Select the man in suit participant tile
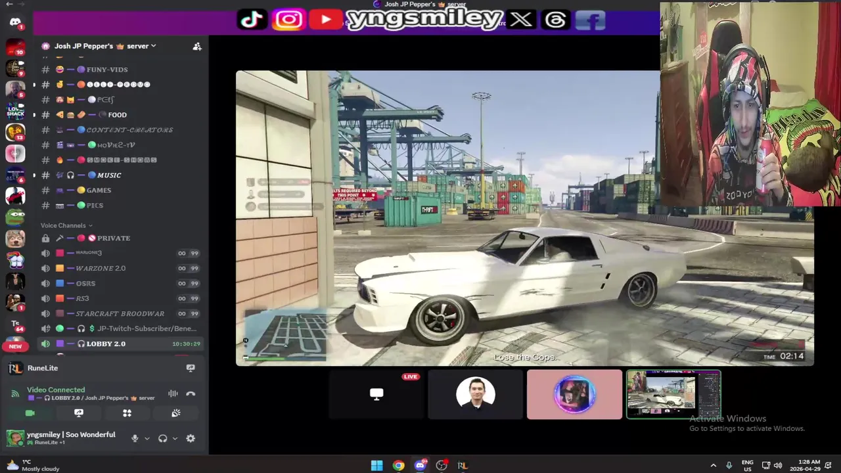Image resolution: width=841 pixels, height=473 pixels. point(476,394)
